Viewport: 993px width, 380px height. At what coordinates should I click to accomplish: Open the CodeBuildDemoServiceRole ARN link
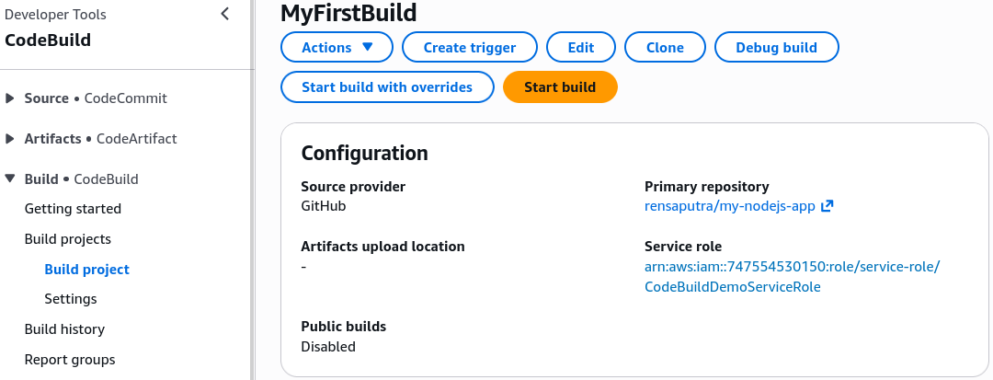point(793,277)
